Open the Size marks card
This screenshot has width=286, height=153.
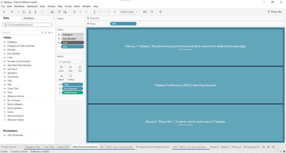(71, 68)
